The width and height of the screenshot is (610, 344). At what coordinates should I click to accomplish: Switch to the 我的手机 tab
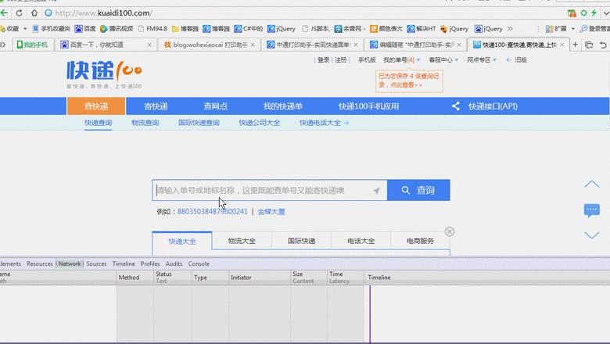32,45
